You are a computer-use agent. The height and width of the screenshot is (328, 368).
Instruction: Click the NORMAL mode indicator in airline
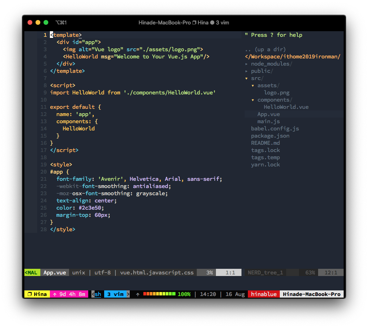tap(32, 272)
